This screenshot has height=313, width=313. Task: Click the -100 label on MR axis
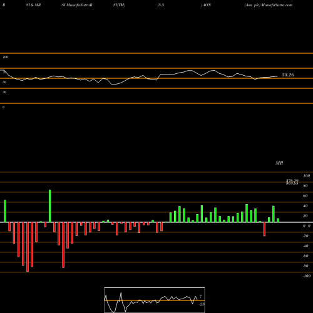pos(307,276)
